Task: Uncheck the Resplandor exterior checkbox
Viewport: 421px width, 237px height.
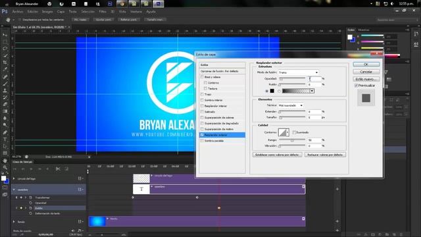Action: [x=202, y=135]
